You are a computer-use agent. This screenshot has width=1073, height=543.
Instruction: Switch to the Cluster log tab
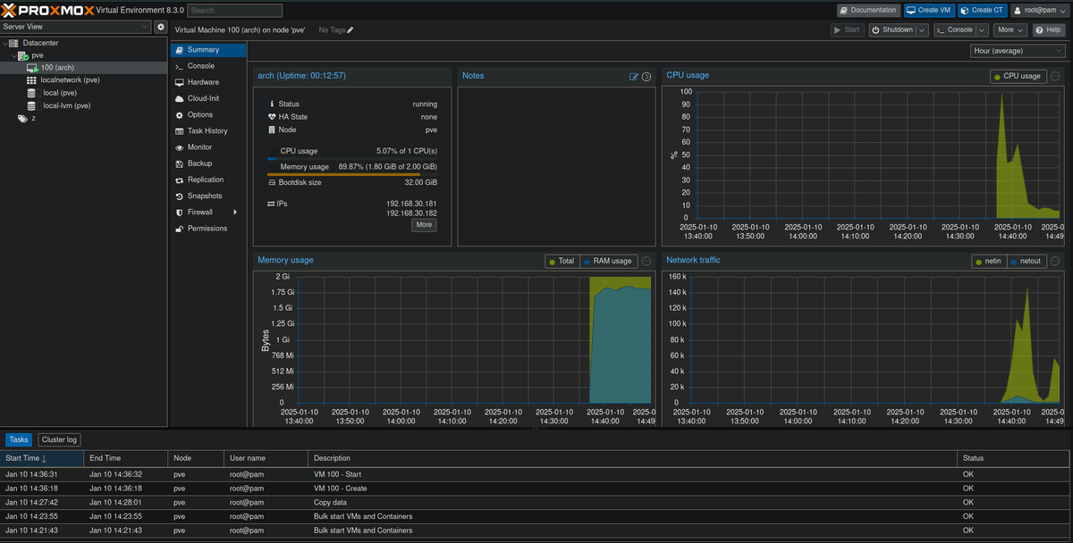(60, 439)
